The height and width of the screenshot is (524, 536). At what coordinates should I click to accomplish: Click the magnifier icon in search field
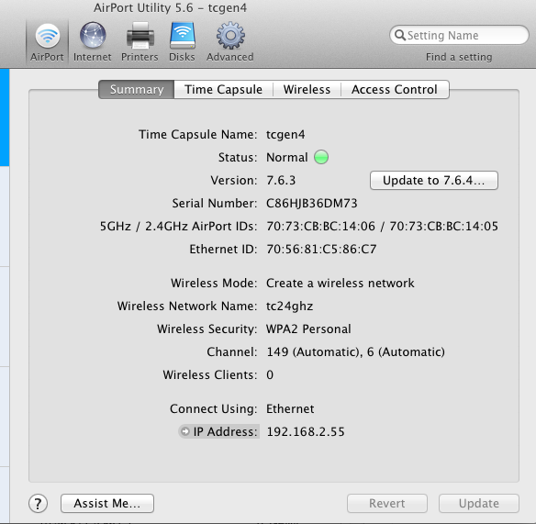point(399,35)
